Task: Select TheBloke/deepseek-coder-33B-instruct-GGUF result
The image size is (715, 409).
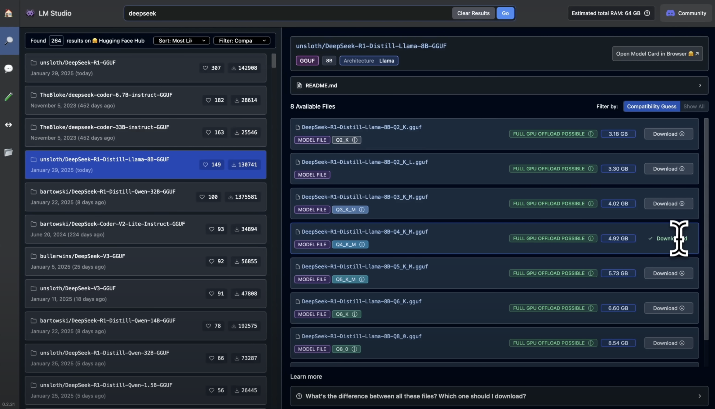Action: point(104,127)
